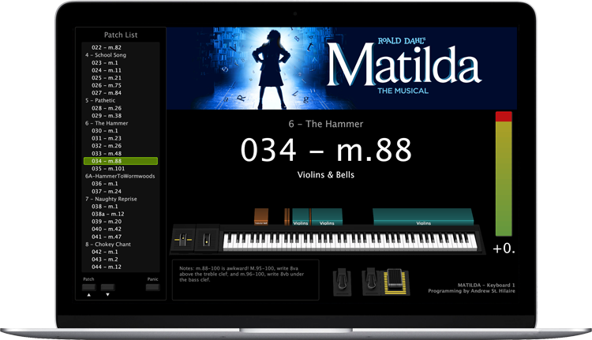Screen dimensions: 592x340
Task: Select the middle Violins zone block
Action: (327, 217)
